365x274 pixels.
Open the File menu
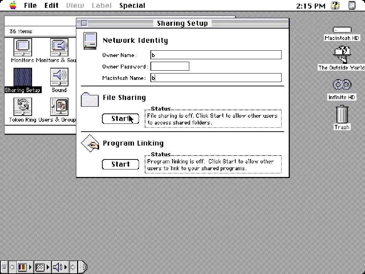tap(31, 5)
